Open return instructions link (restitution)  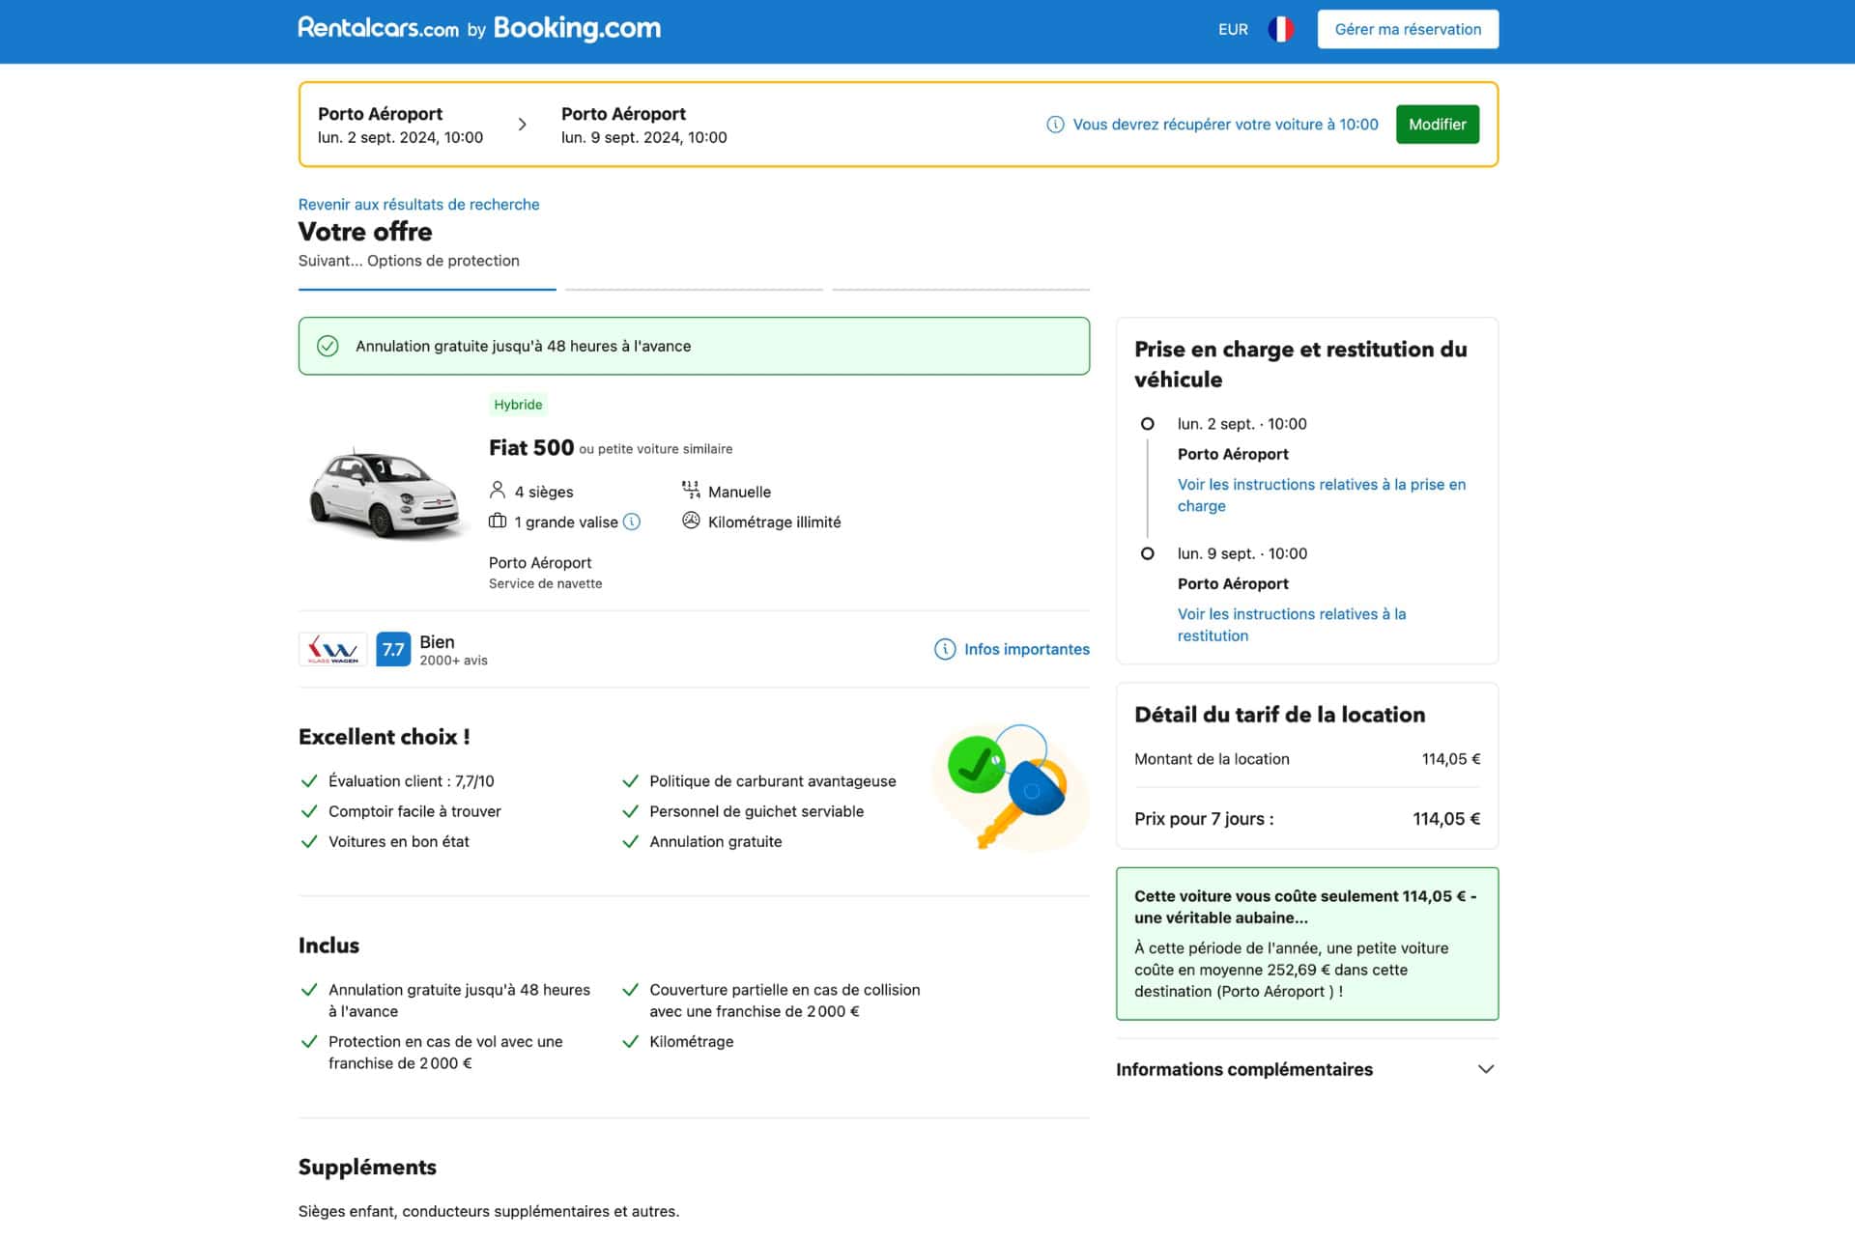click(x=1291, y=625)
